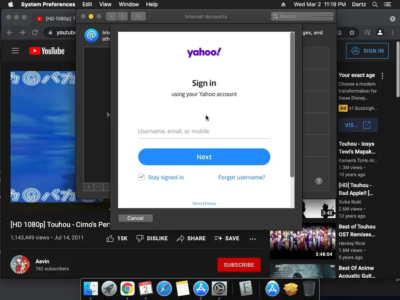Click the red SUBSCRIBE button
The height and width of the screenshot is (300, 400).
pyautogui.click(x=239, y=265)
